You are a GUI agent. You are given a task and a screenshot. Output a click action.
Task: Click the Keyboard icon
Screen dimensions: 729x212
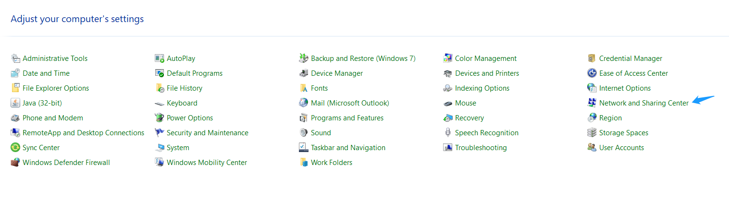(x=159, y=103)
